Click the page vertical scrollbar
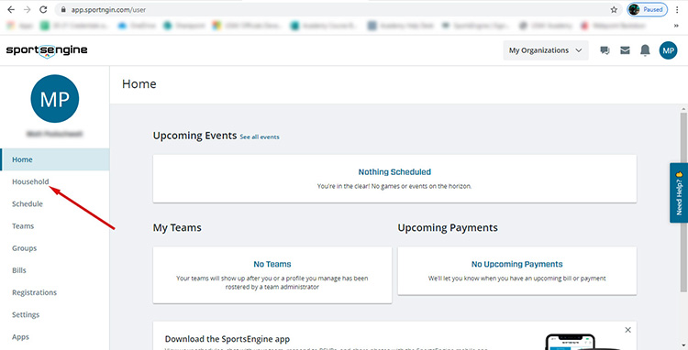 [683, 202]
